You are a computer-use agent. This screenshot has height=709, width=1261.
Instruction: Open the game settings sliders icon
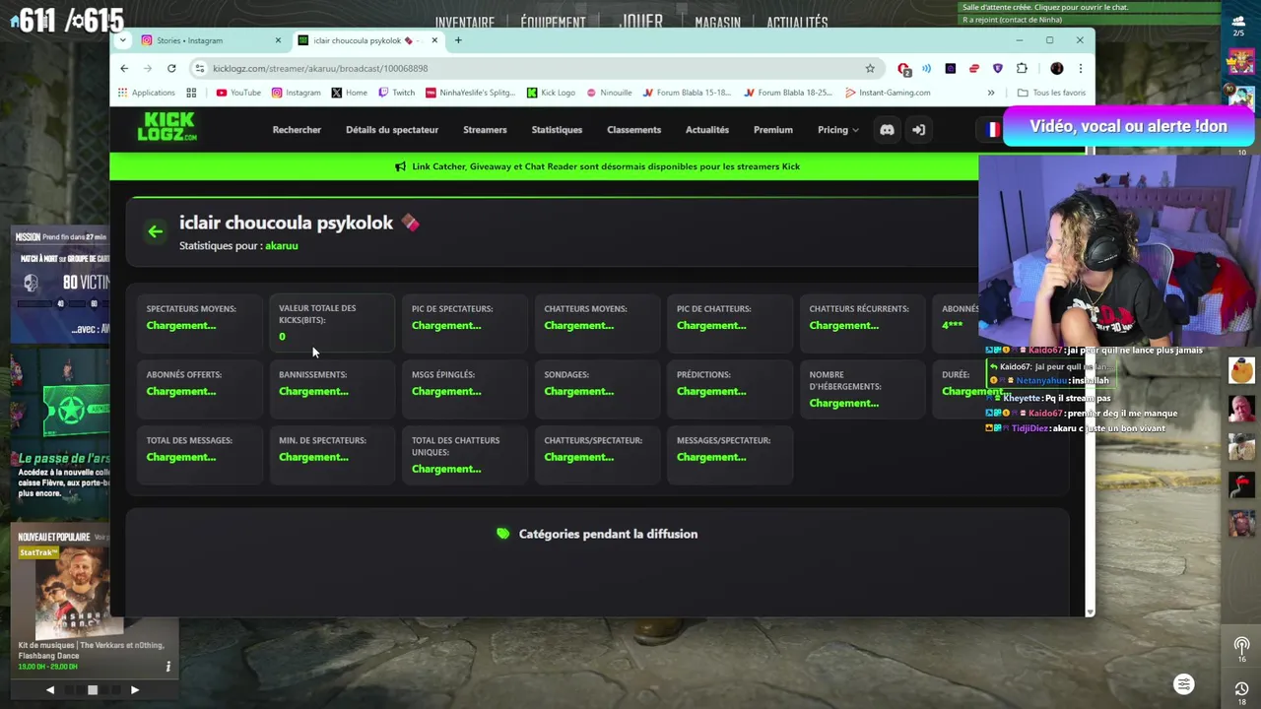[1184, 684]
